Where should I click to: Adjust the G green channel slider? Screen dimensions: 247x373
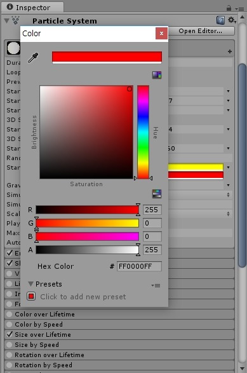point(87,223)
